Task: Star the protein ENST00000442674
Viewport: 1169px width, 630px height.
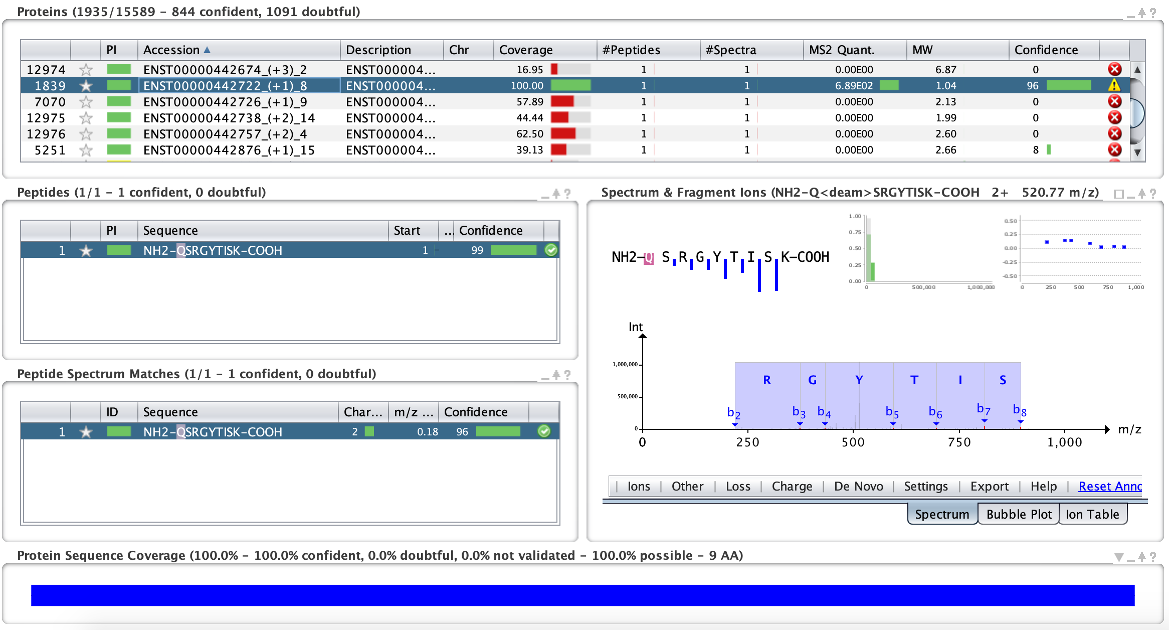Action: tap(86, 69)
